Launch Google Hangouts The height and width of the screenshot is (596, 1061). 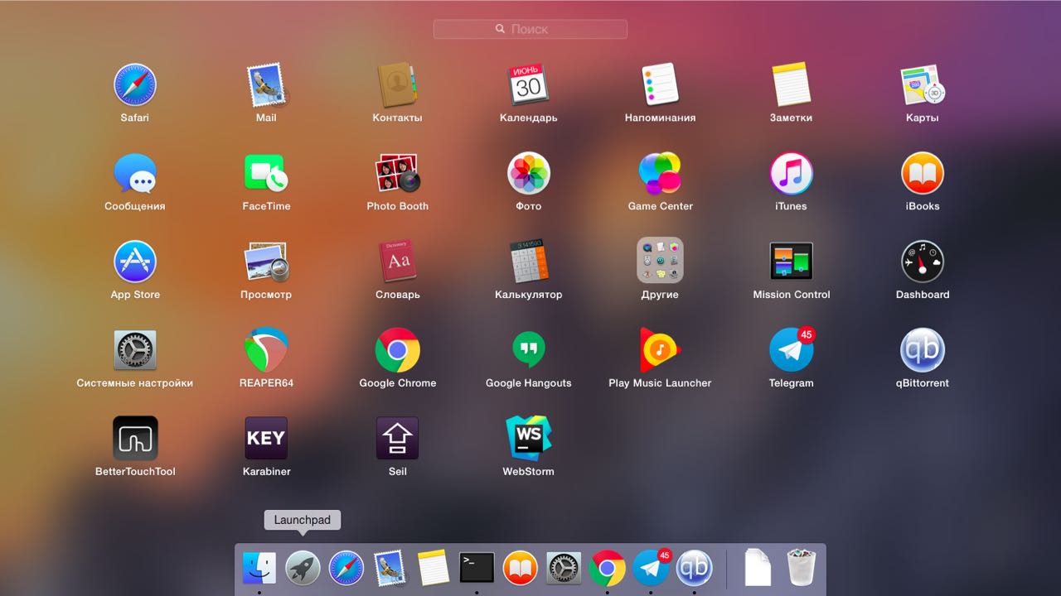(x=528, y=351)
